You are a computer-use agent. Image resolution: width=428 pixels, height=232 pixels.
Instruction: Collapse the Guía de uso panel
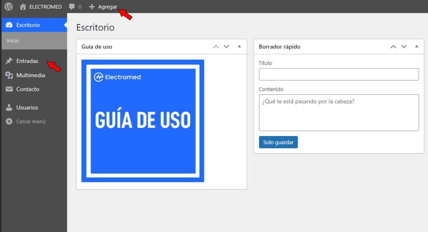tap(239, 46)
